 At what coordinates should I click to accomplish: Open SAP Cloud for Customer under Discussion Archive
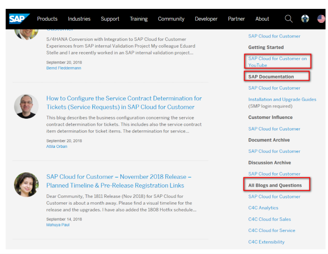[274, 174]
